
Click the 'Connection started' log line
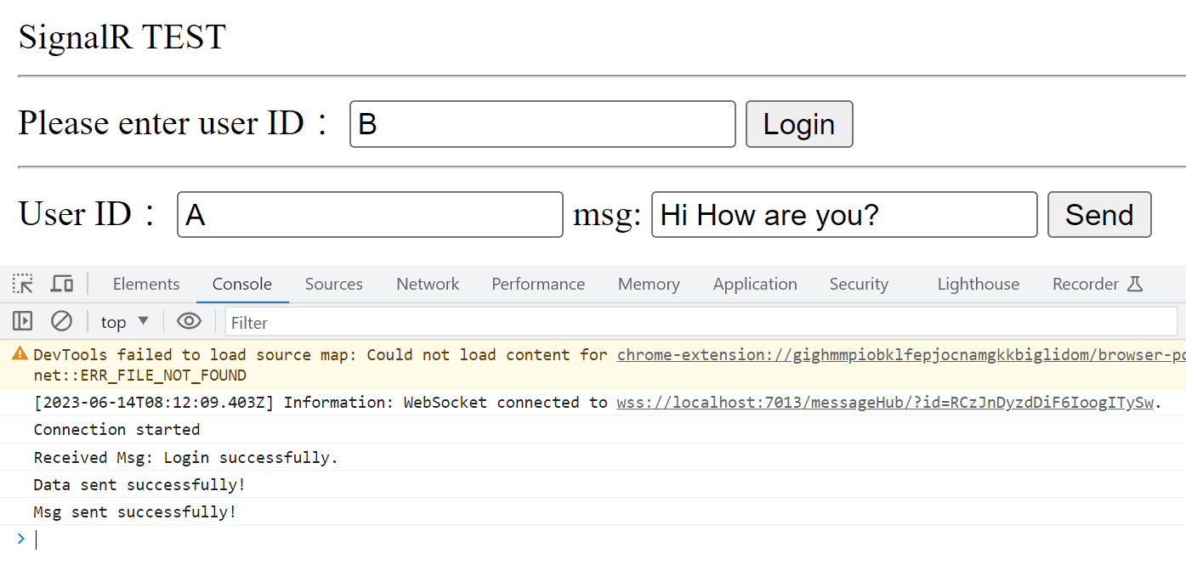[x=116, y=429]
